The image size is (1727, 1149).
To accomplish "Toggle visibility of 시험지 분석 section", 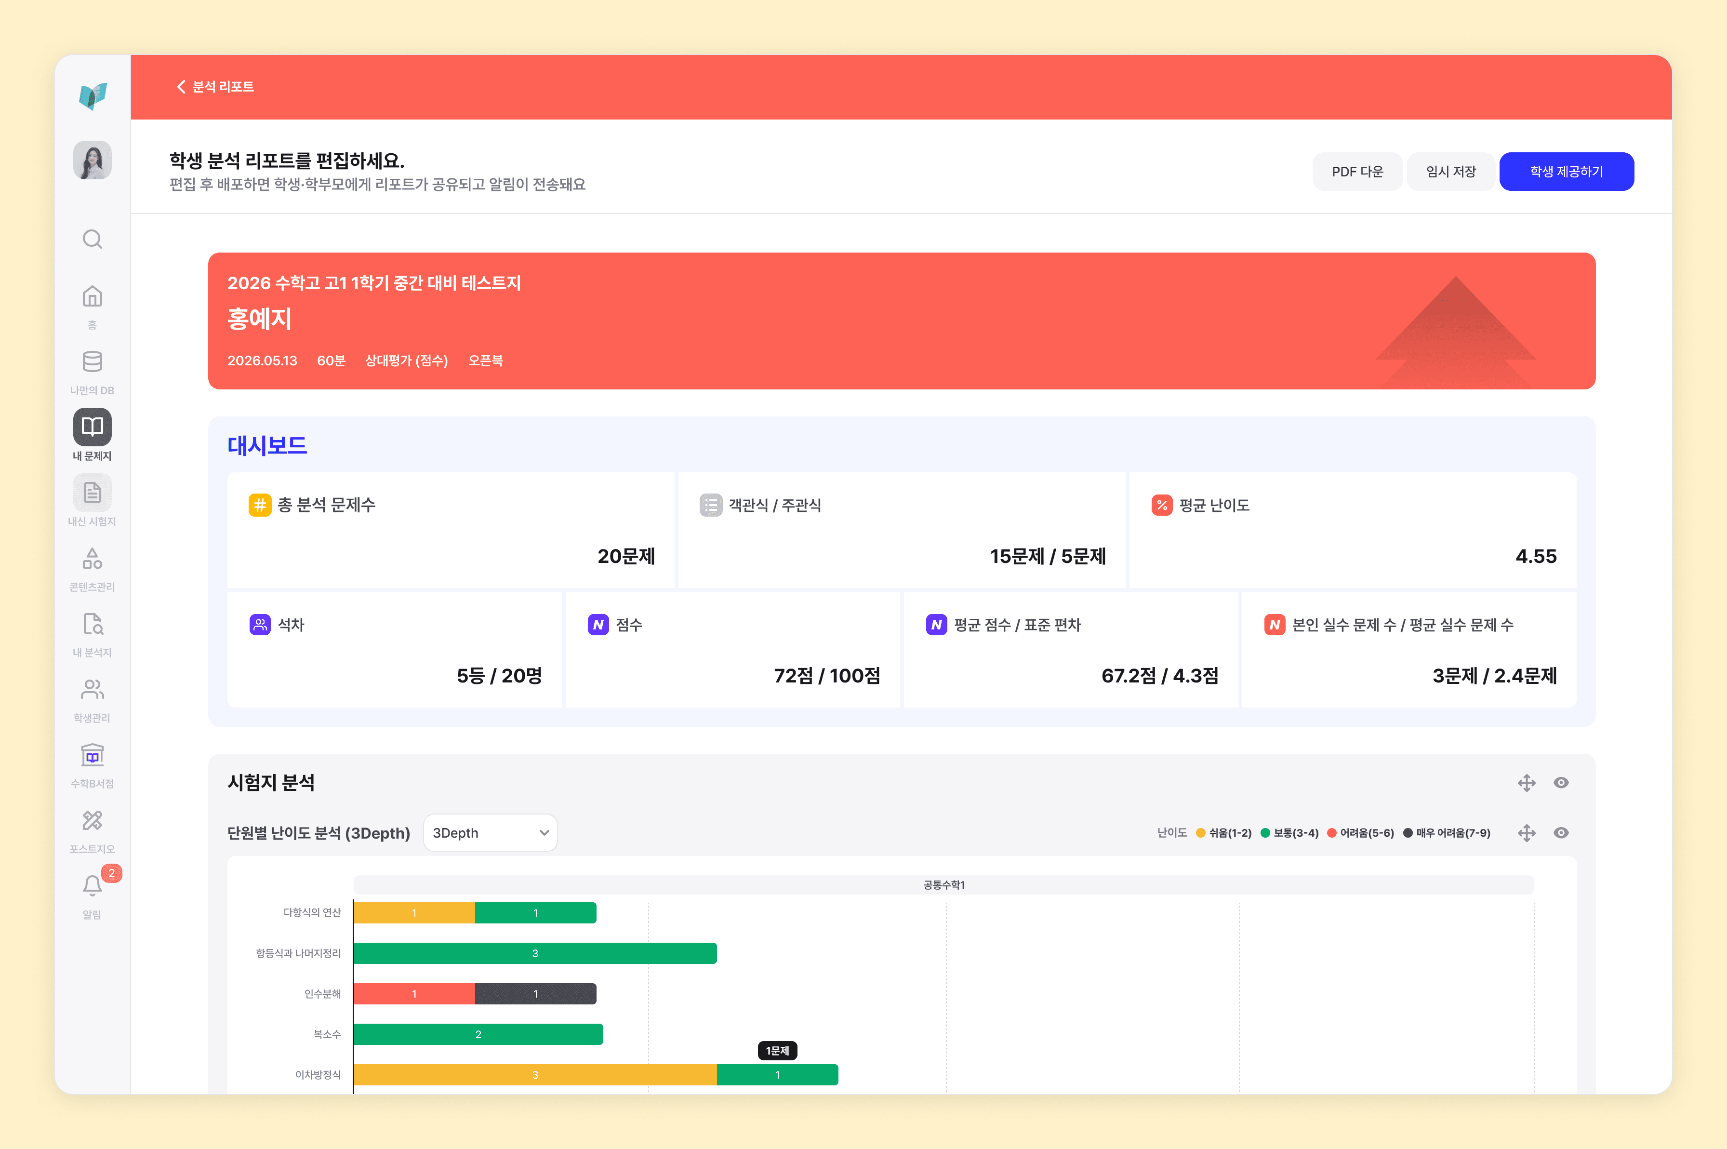I will [x=1561, y=783].
